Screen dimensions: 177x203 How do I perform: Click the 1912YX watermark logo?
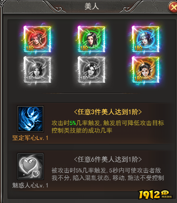pyautogui.click(x=155, y=195)
